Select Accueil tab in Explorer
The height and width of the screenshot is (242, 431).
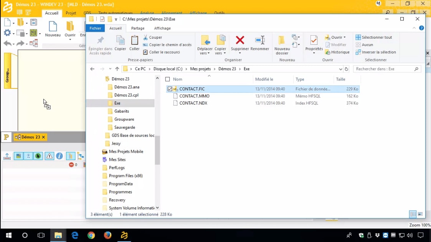coord(115,28)
